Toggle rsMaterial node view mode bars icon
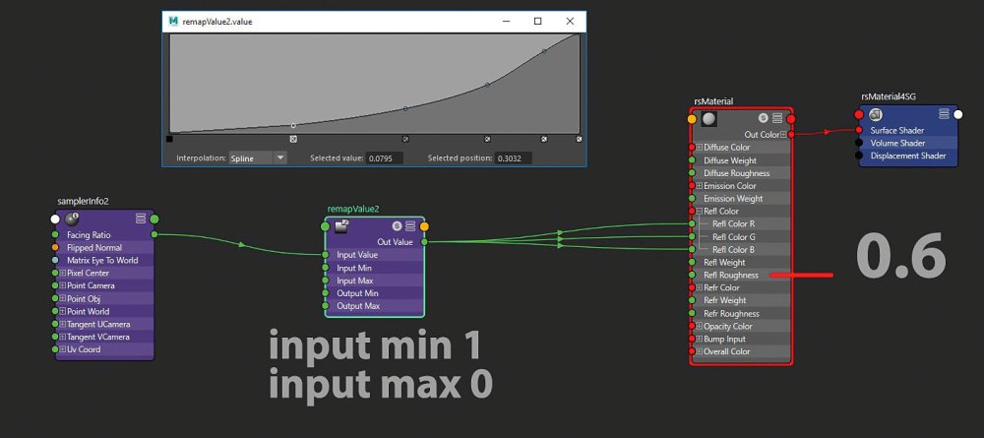Image resolution: width=984 pixels, height=438 pixels. (777, 118)
